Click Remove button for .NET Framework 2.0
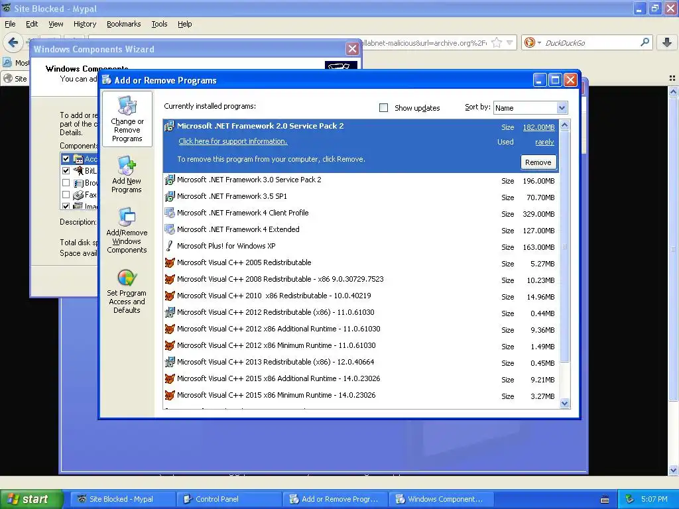The height and width of the screenshot is (509, 679). [538, 162]
